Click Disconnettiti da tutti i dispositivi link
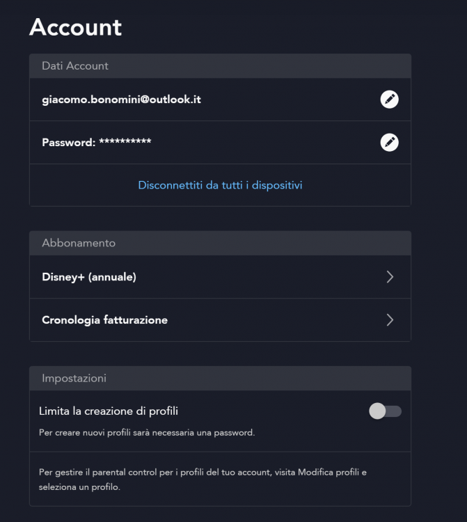Image resolution: width=467 pixels, height=522 pixels. [x=220, y=185]
